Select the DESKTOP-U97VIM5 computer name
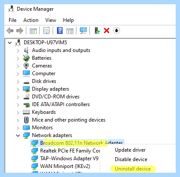Image resolution: width=180 pixels, height=177 pixels. click(45, 43)
